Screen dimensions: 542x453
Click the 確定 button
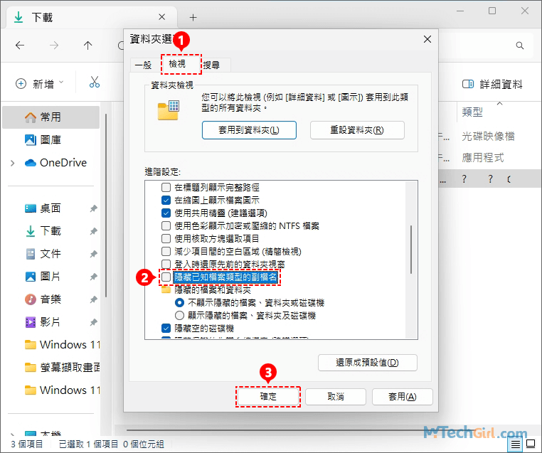pos(268,397)
